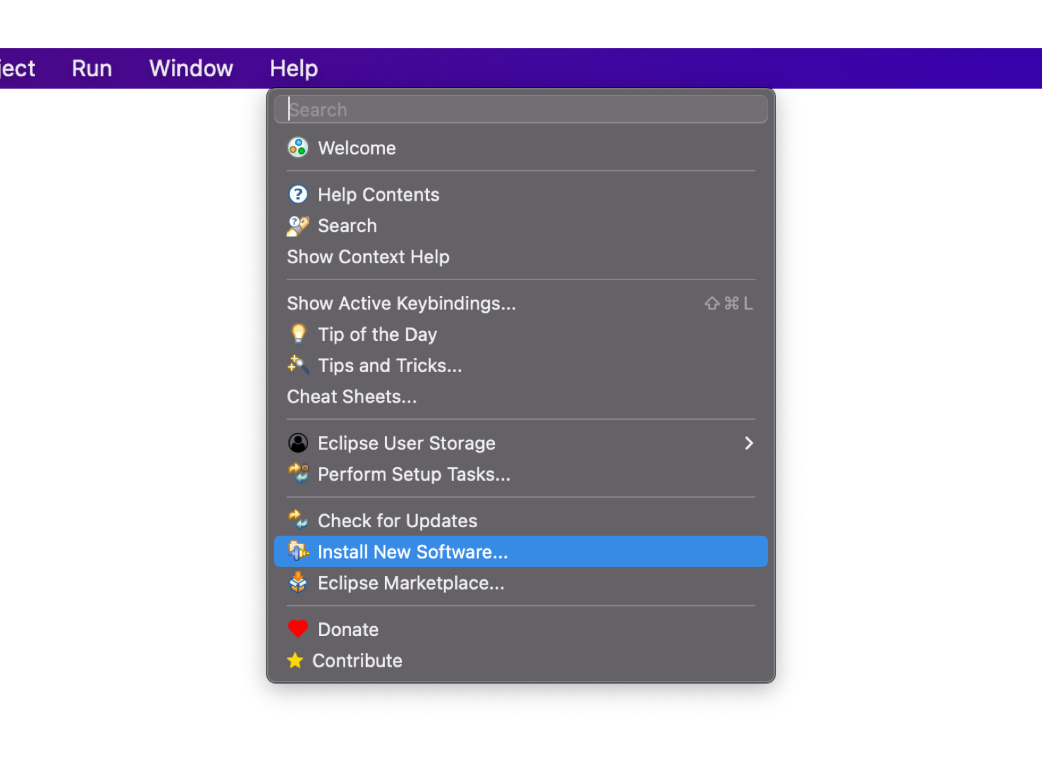This screenshot has width=1042, height=782.
Task: Choose Perform Setup Tasks label
Action: (x=414, y=474)
